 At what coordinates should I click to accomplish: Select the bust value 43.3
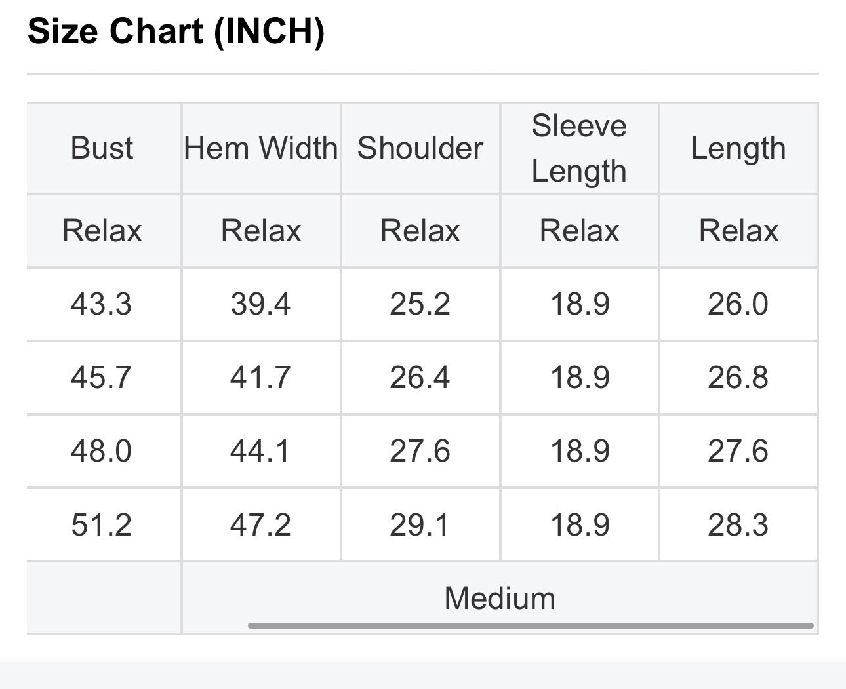tap(102, 304)
